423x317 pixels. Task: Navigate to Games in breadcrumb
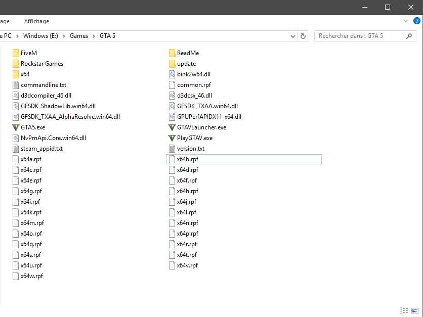point(79,36)
